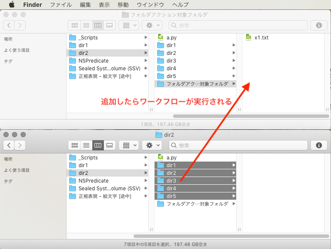The height and width of the screenshot is (249, 331).
Task: Click the info button in bottom window
Action: click(x=319, y=145)
